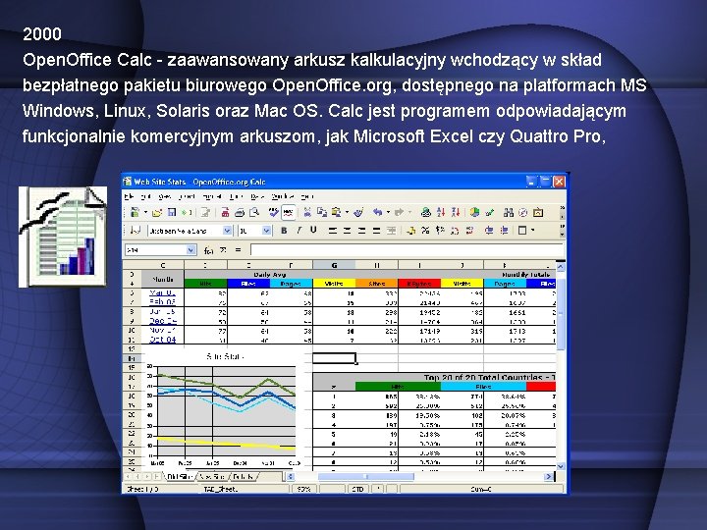
Task: Click the vertical scrollbar down arrow
Action: (x=561, y=466)
